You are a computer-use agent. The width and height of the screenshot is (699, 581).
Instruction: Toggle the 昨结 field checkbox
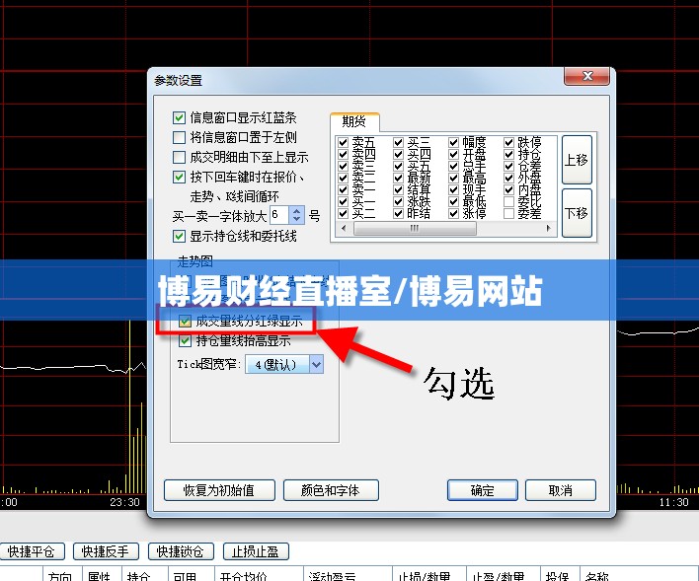tap(398, 213)
